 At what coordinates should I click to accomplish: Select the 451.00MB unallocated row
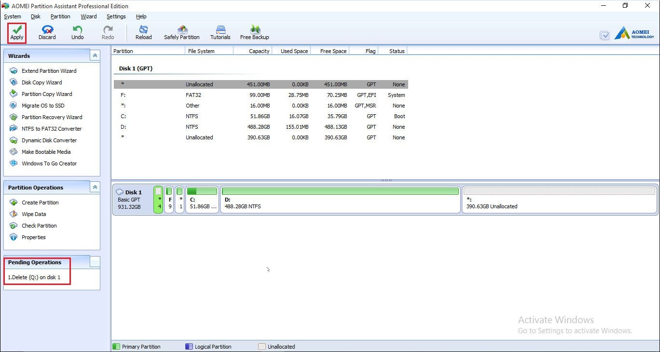[x=261, y=84]
